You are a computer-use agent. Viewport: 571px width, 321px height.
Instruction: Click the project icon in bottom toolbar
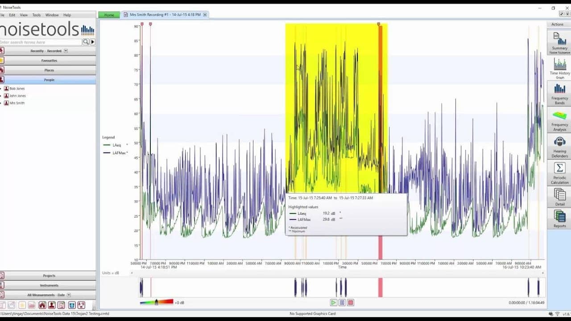(x=62, y=305)
